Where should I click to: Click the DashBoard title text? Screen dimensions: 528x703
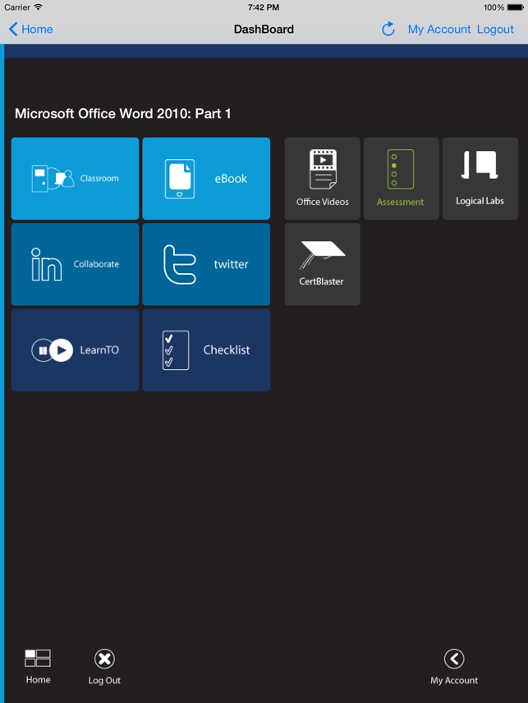click(x=264, y=30)
